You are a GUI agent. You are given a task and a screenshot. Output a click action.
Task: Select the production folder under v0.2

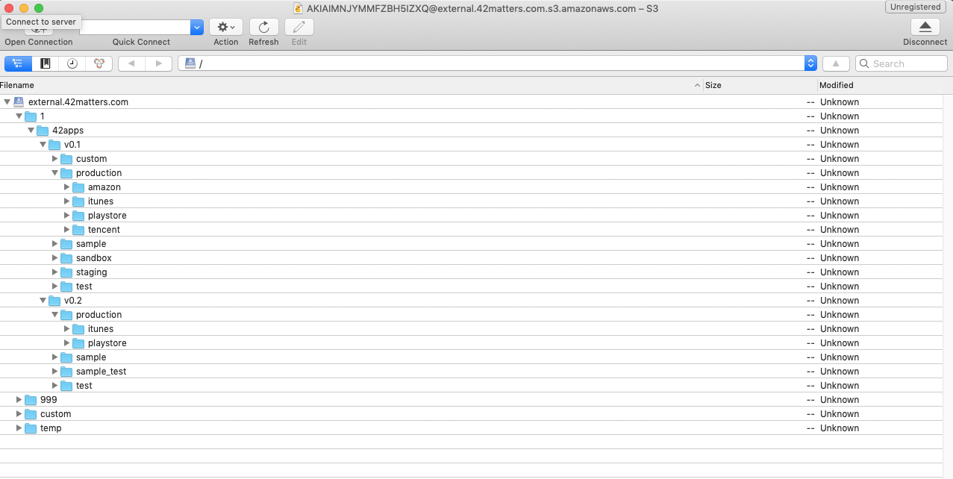(99, 315)
